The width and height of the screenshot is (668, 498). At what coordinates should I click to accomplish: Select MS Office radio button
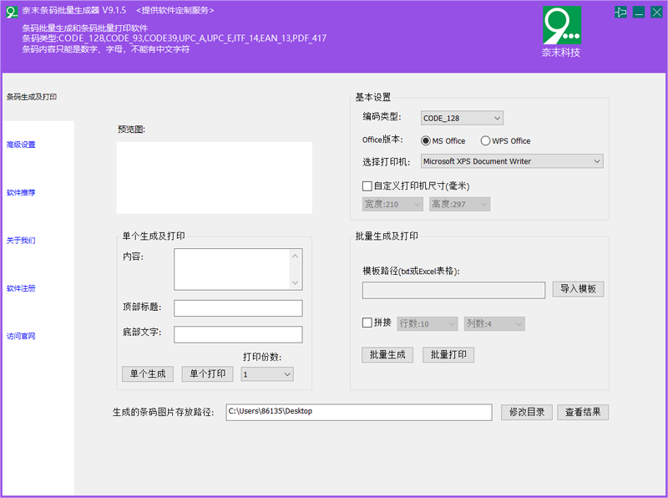(x=426, y=141)
